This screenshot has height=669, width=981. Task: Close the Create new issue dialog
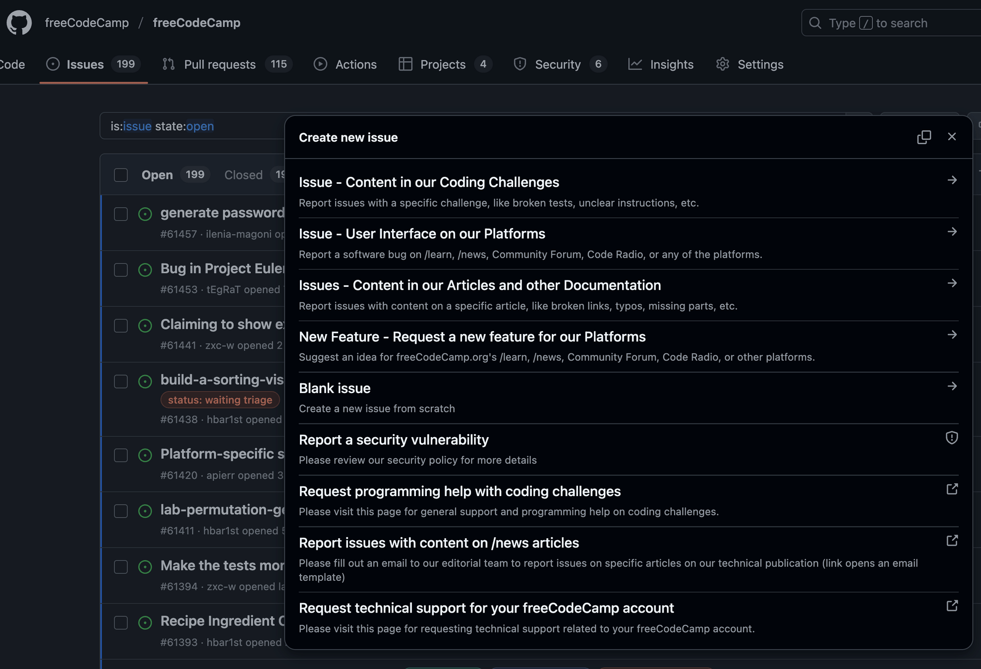(x=951, y=137)
